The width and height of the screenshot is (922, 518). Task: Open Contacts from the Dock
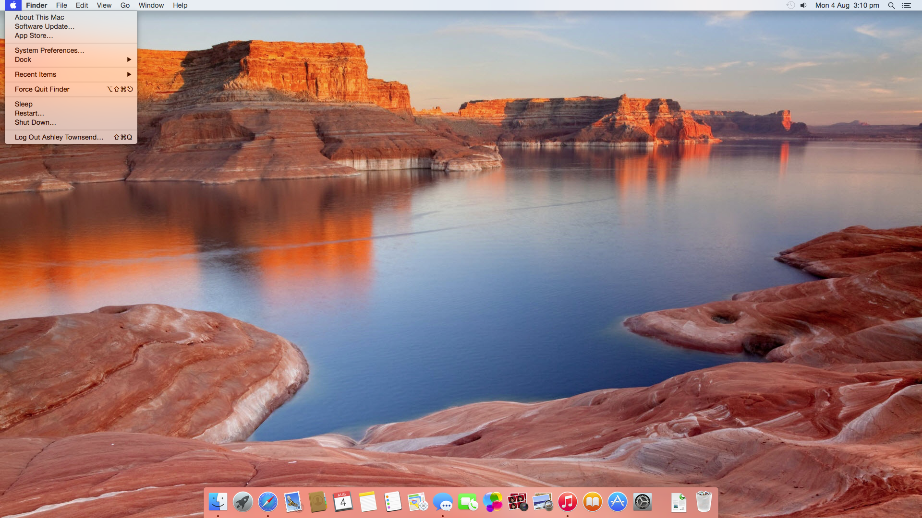coord(318,502)
